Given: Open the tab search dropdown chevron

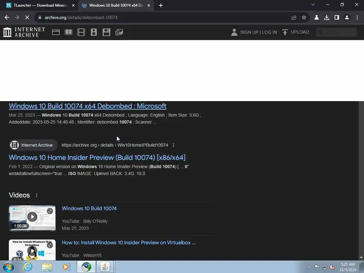Looking at the screenshot, I should pos(313,5).
